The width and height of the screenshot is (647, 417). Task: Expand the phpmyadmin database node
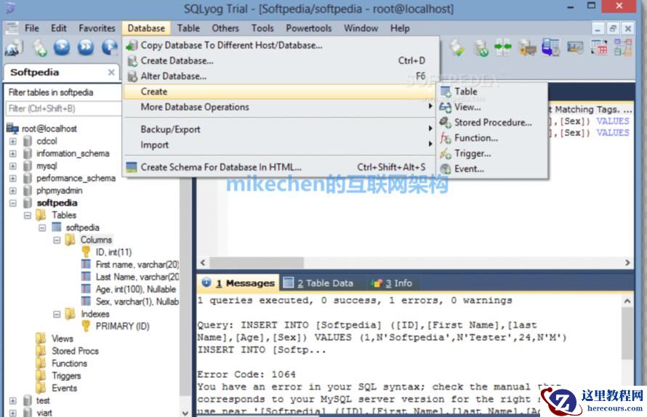(x=13, y=191)
